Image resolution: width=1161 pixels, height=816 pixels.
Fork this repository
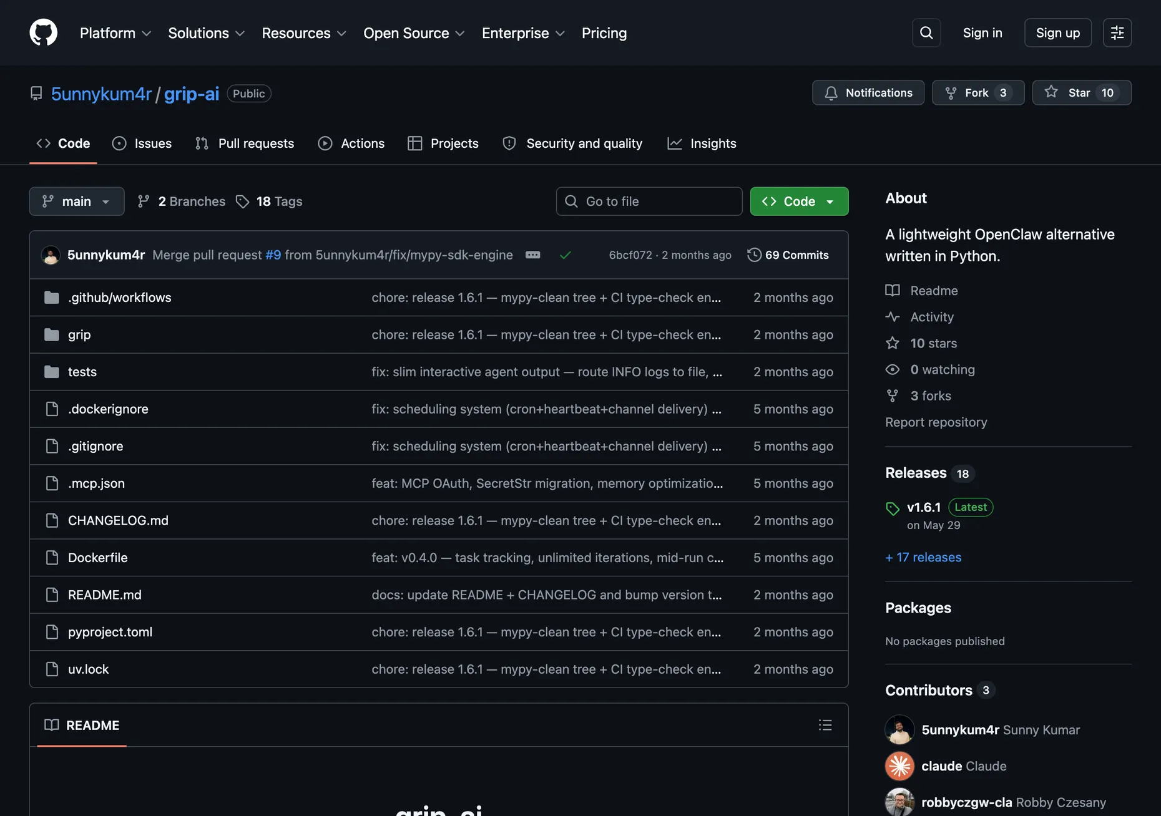(978, 92)
